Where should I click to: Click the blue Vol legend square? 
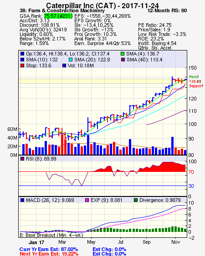tap(64, 65)
